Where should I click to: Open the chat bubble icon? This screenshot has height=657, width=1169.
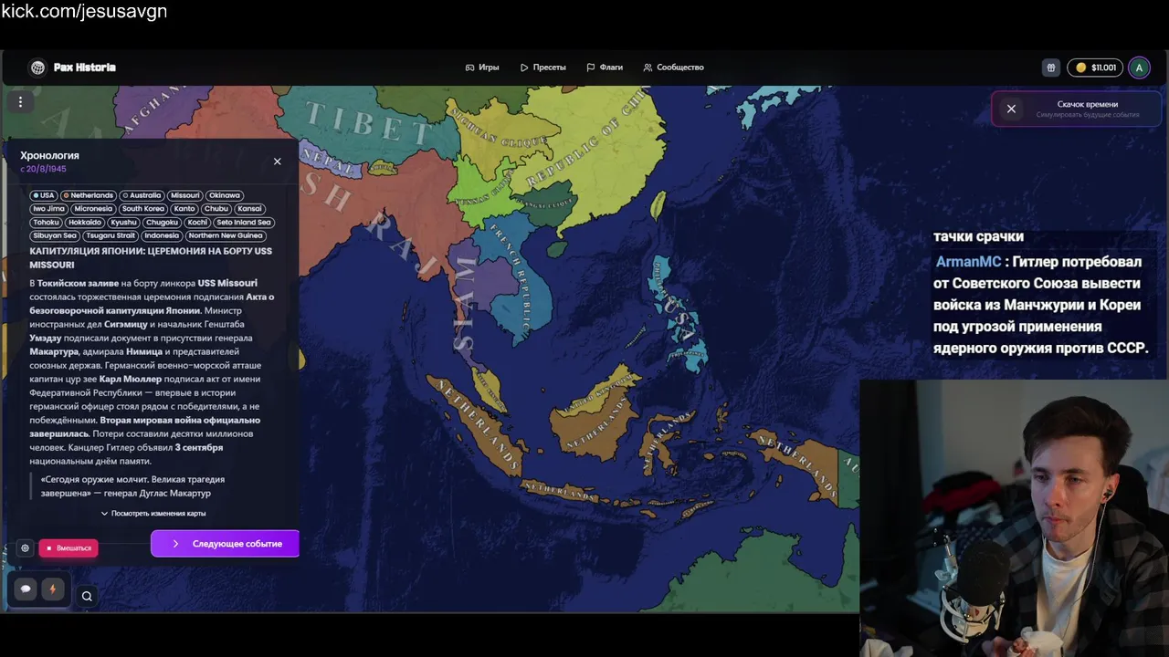click(26, 589)
